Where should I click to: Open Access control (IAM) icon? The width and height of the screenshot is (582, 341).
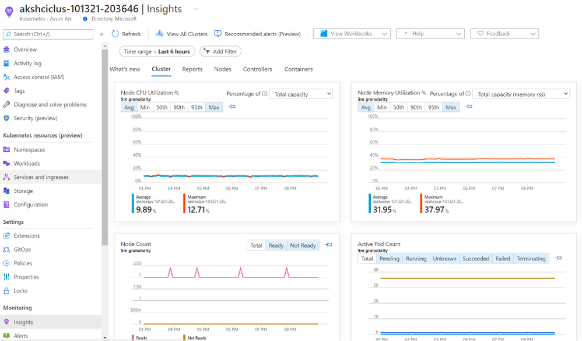click(x=6, y=77)
